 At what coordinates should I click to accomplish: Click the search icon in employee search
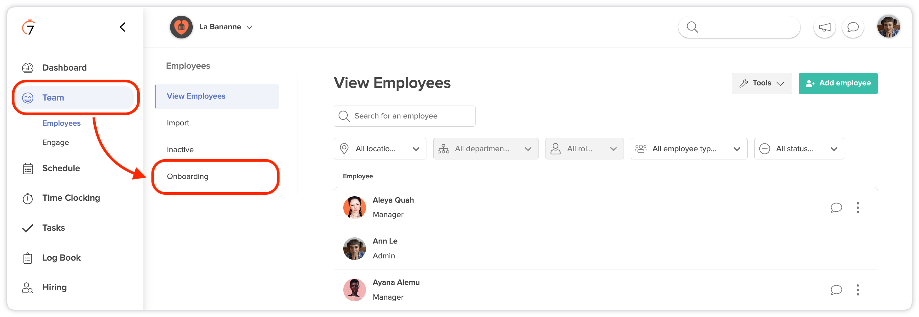pos(344,116)
